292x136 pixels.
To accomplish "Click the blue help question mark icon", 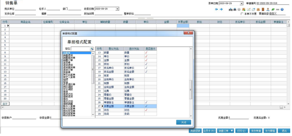I will click(x=282, y=9).
